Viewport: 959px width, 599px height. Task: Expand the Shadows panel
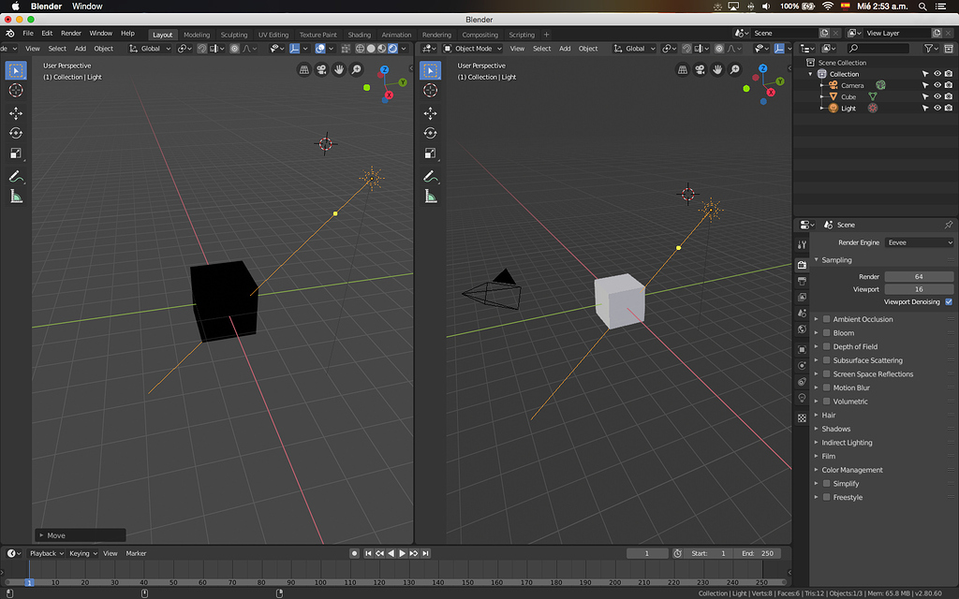pos(835,429)
